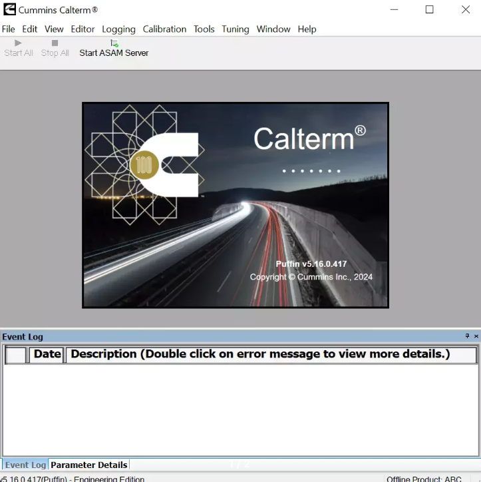The width and height of the screenshot is (481, 482).
Task: Switch to the Parameter Details tab
Action: point(88,465)
